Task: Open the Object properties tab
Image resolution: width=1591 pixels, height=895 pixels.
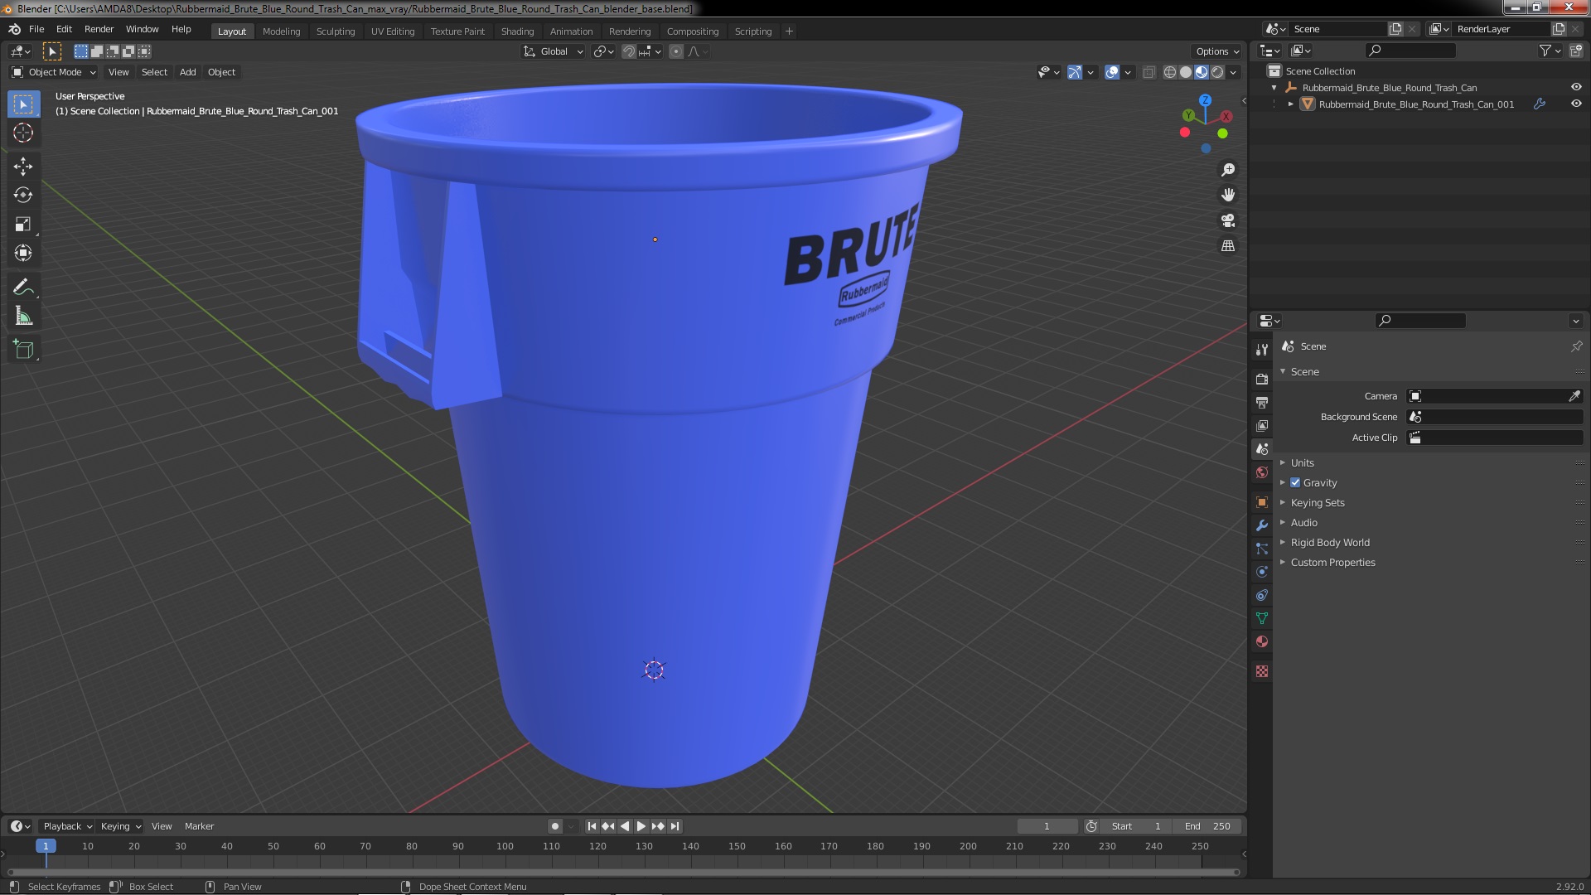Action: (1261, 502)
